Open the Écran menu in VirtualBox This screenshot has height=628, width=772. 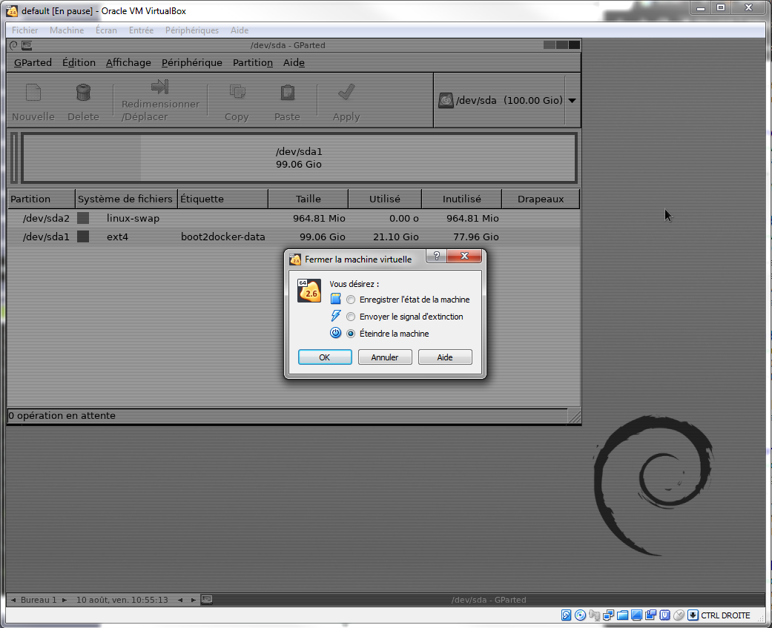[x=106, y=30]
